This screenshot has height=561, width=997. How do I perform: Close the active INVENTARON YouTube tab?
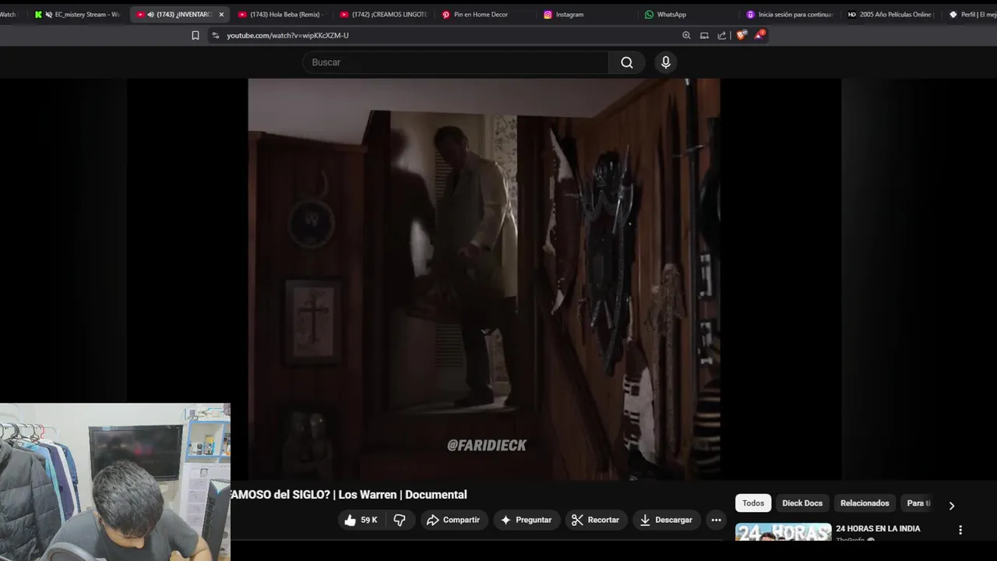click(221, 15)
